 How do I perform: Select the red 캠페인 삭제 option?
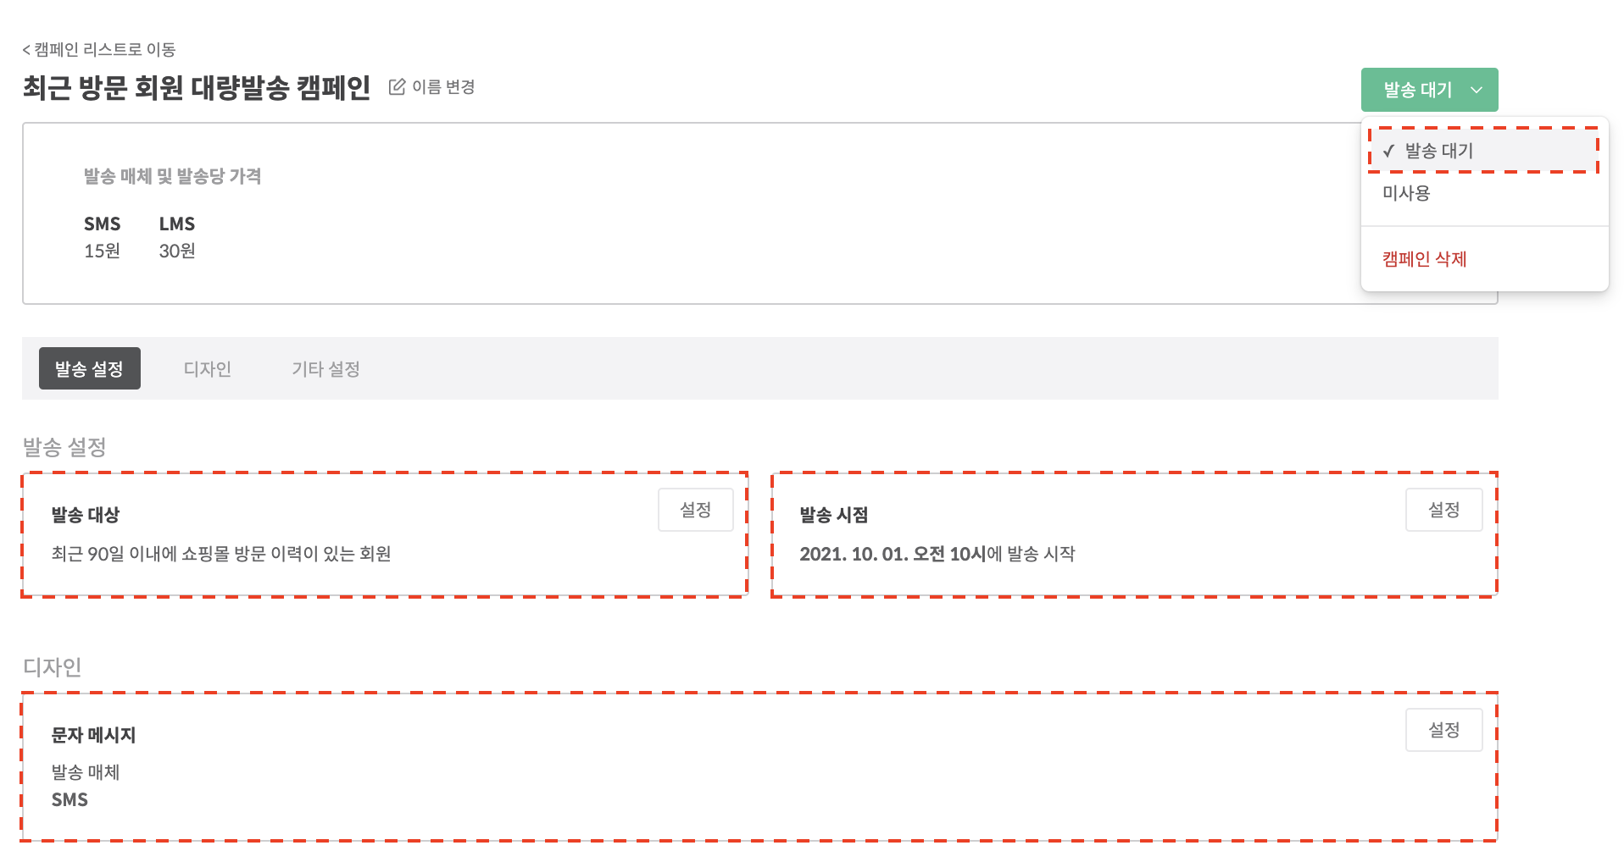point(1424,259)
